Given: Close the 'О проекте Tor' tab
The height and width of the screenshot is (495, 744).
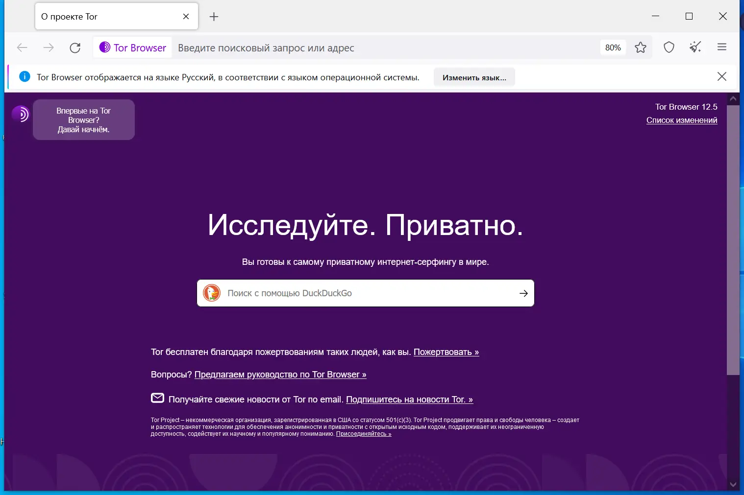Looking at the screenshot, I should coord(186,17).
